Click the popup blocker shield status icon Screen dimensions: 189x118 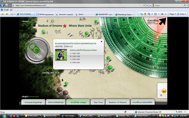(x=125, y=112)
